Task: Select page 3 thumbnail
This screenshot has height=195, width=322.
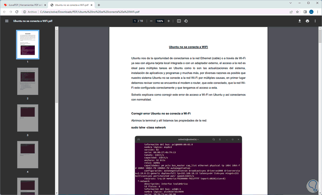Action: click(x=28, y=118)
